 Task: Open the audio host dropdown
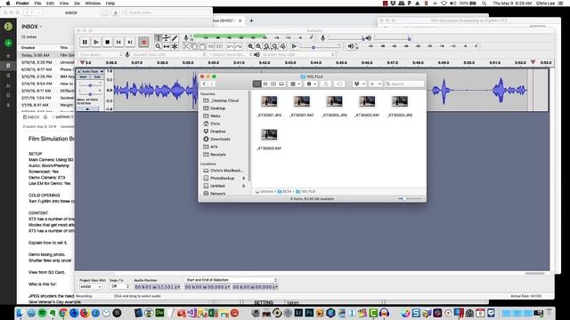(101, 54)
